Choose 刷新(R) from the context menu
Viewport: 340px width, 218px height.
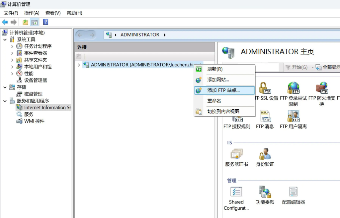click(x=224, y=69)
